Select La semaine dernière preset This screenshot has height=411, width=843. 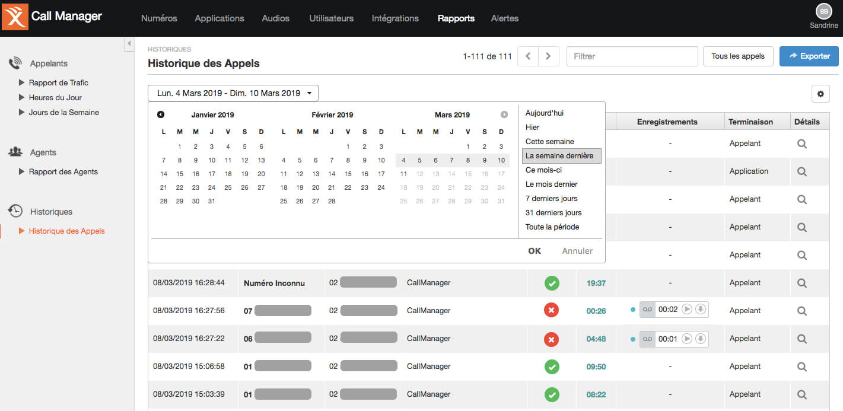[562, 155]
